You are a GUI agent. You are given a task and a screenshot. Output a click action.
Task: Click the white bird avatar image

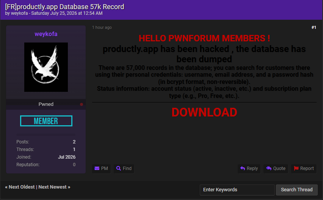(46, 67)
